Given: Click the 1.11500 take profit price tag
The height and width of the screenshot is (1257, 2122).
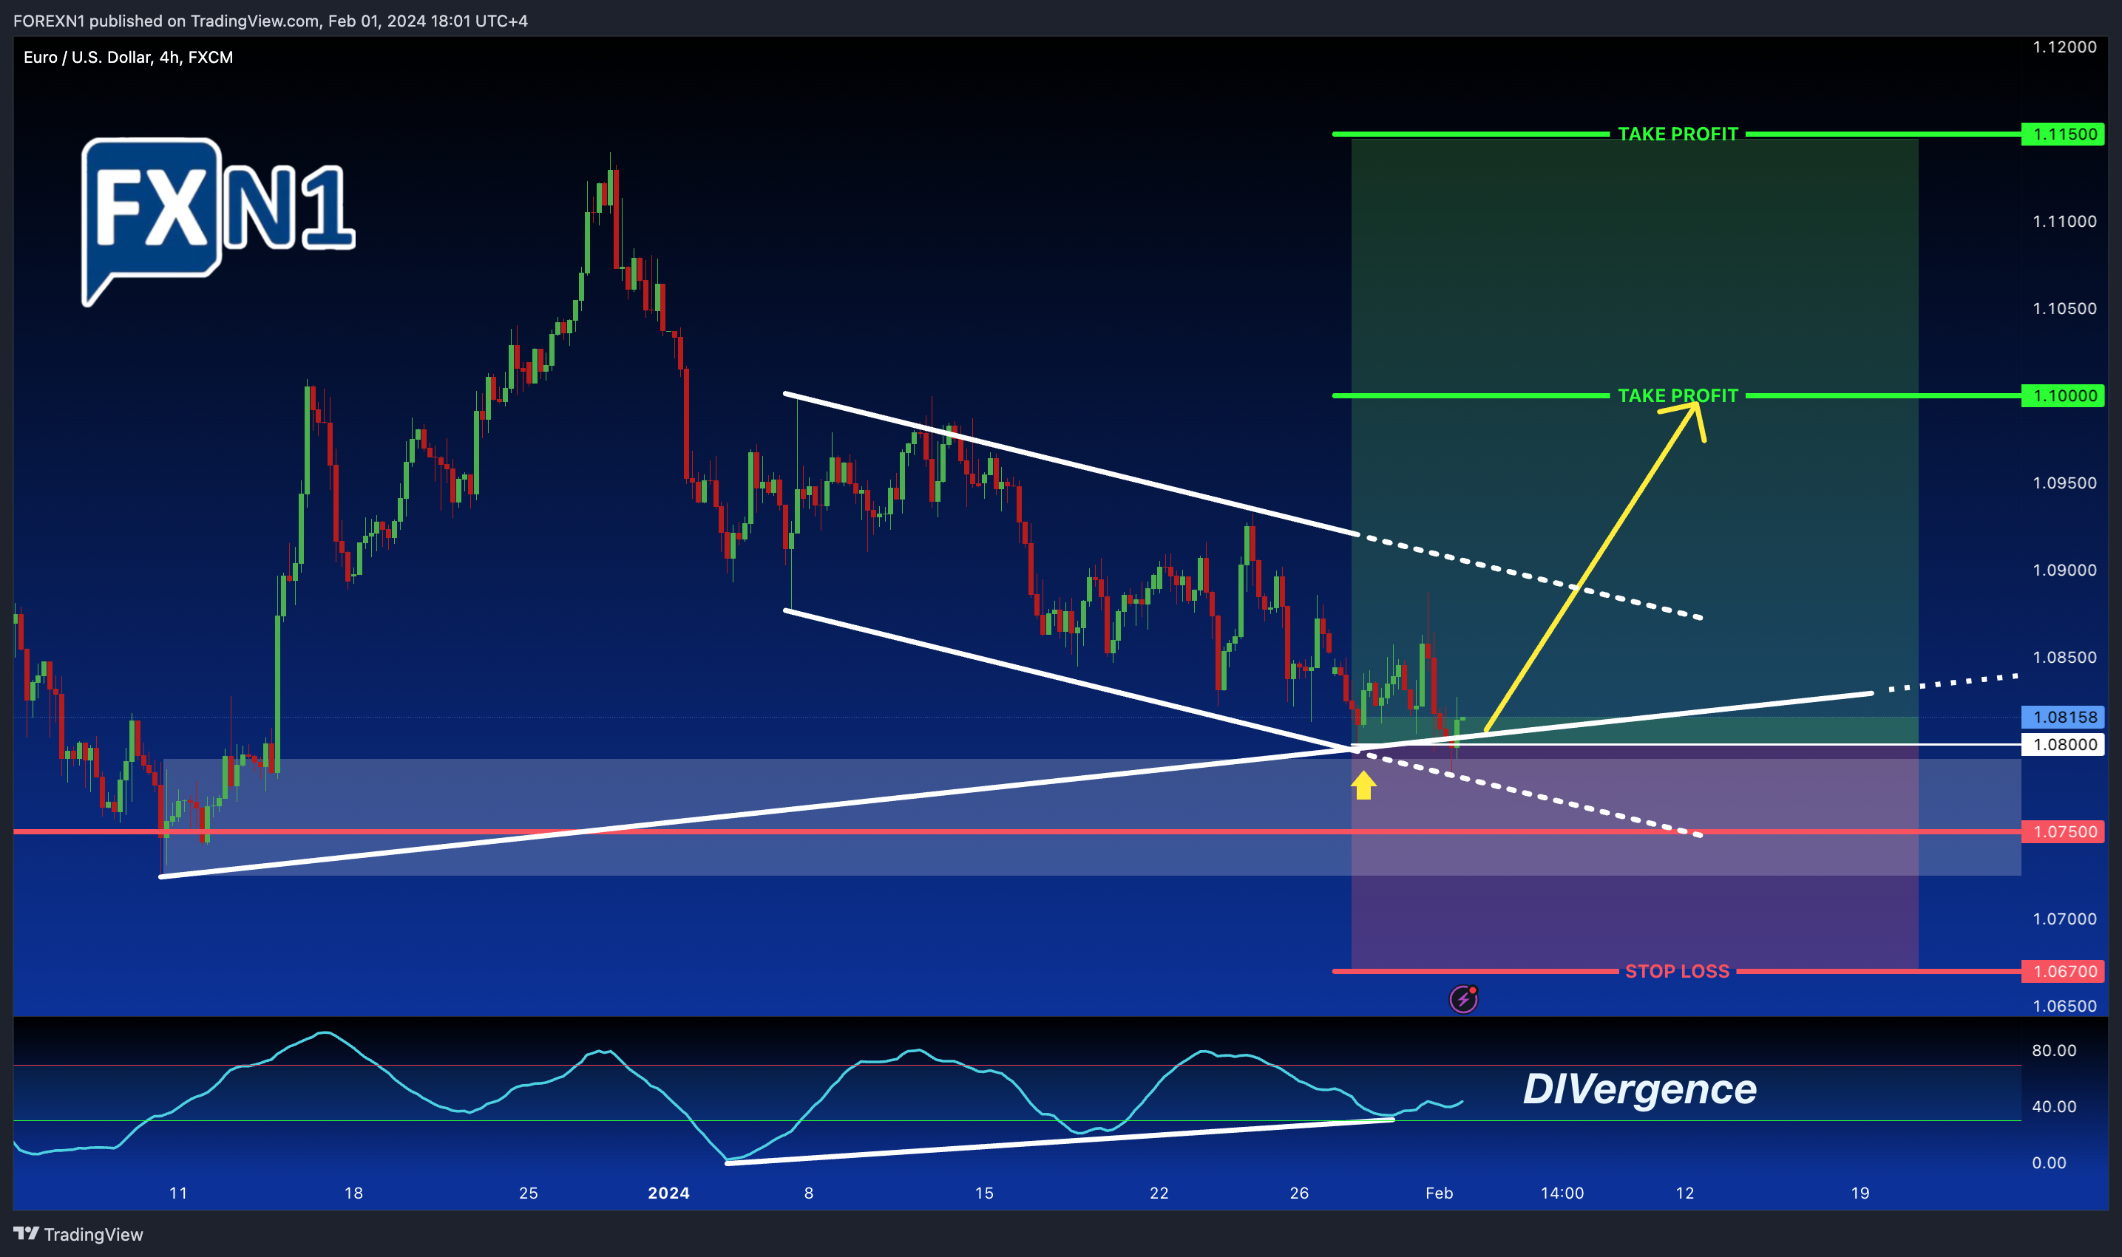Looking at the screenshot, I should click(x=2063, y=134).
